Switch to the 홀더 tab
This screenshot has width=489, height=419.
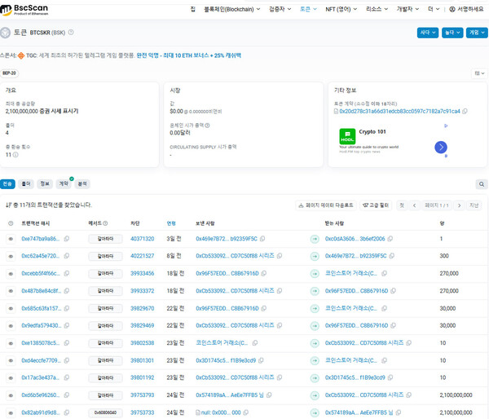coord(26,184)
